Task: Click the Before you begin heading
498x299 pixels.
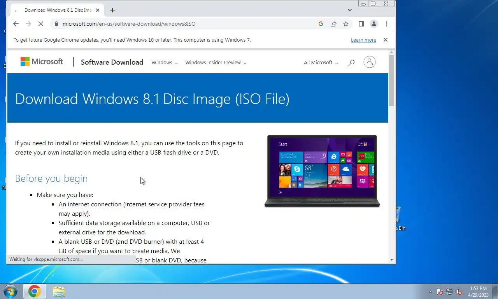Action: (51, 178)
